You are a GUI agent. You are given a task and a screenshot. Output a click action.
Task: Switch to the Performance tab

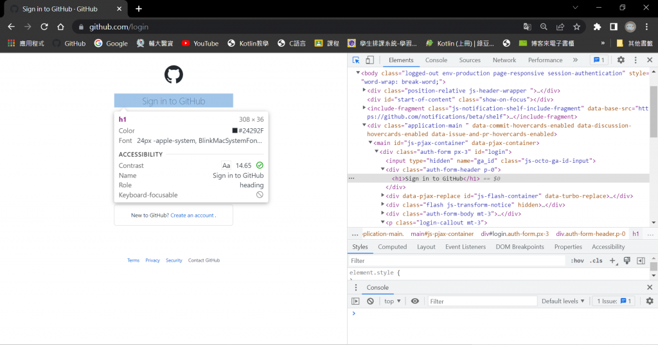545,60
